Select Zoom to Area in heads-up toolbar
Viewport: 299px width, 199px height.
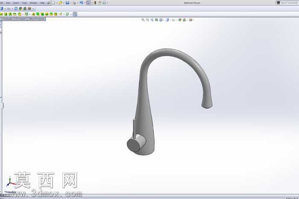tap(147, 20)
